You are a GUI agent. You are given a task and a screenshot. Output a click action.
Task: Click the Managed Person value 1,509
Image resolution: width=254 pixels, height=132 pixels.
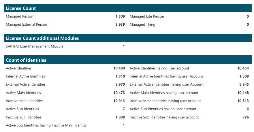tap(120, 16)
